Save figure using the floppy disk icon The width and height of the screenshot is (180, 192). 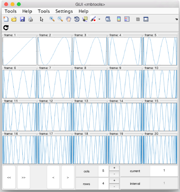pos(22,19)
